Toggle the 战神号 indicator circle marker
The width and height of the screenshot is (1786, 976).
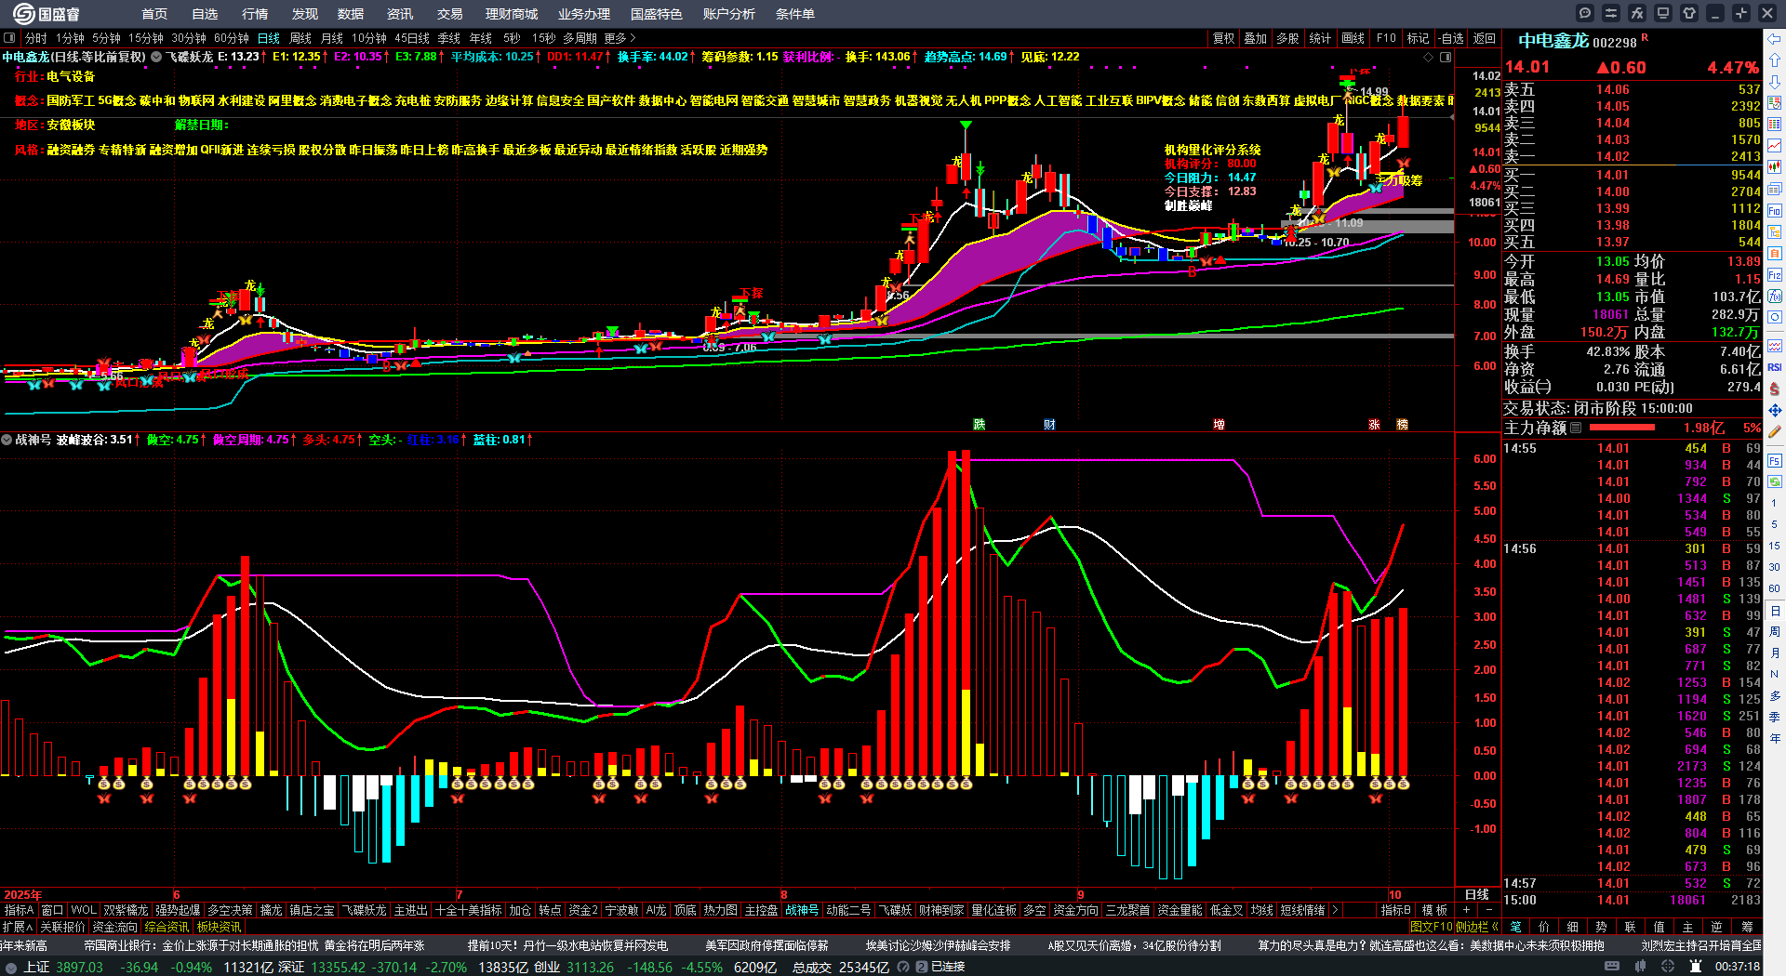click(7, 440)
